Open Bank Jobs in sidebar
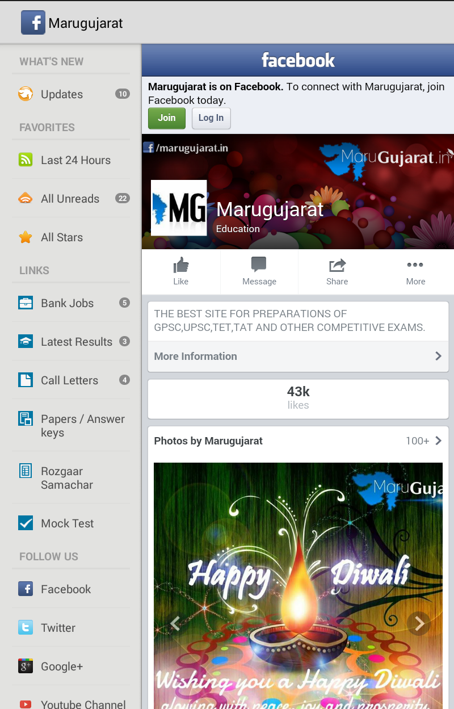 coord(71,303)
